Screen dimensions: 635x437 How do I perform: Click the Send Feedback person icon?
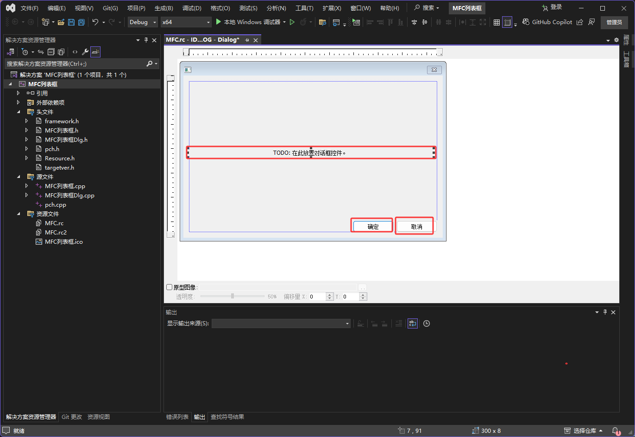pyautogui.click(x=591, y=22)
